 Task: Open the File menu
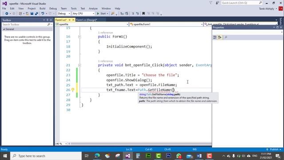4,8
